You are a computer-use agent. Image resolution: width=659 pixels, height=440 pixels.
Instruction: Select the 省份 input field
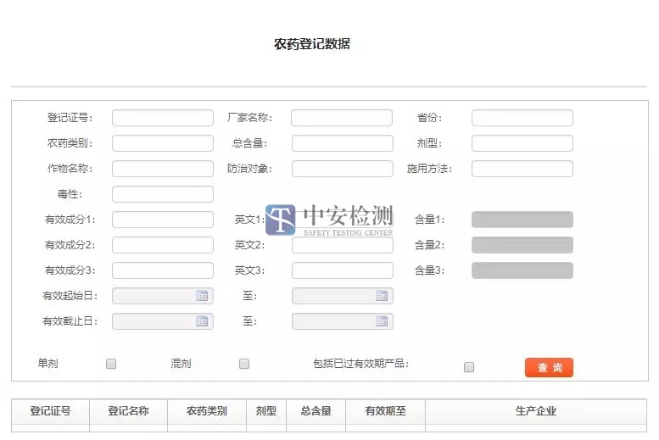click(x=522, y=118)
